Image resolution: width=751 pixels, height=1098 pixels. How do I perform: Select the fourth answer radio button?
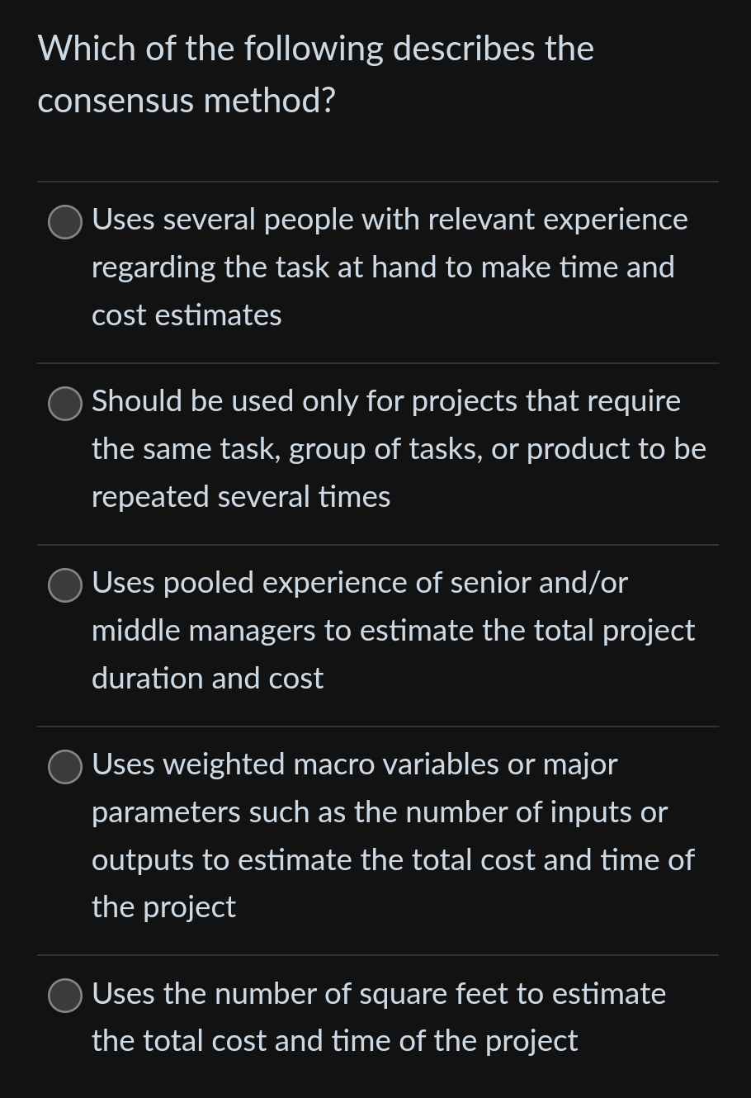coord(64,767)
